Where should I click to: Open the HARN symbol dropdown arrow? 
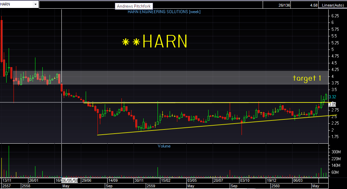[x=35, y=4]
